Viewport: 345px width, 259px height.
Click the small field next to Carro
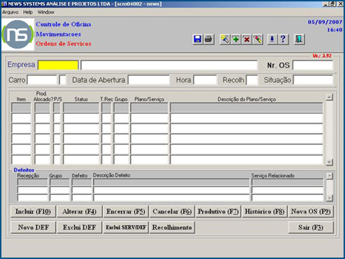pyautogui.click(x=63, y=80)
